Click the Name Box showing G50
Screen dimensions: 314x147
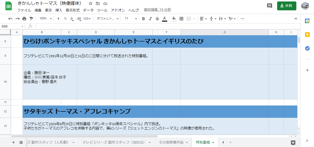click(x=12, y=26)
